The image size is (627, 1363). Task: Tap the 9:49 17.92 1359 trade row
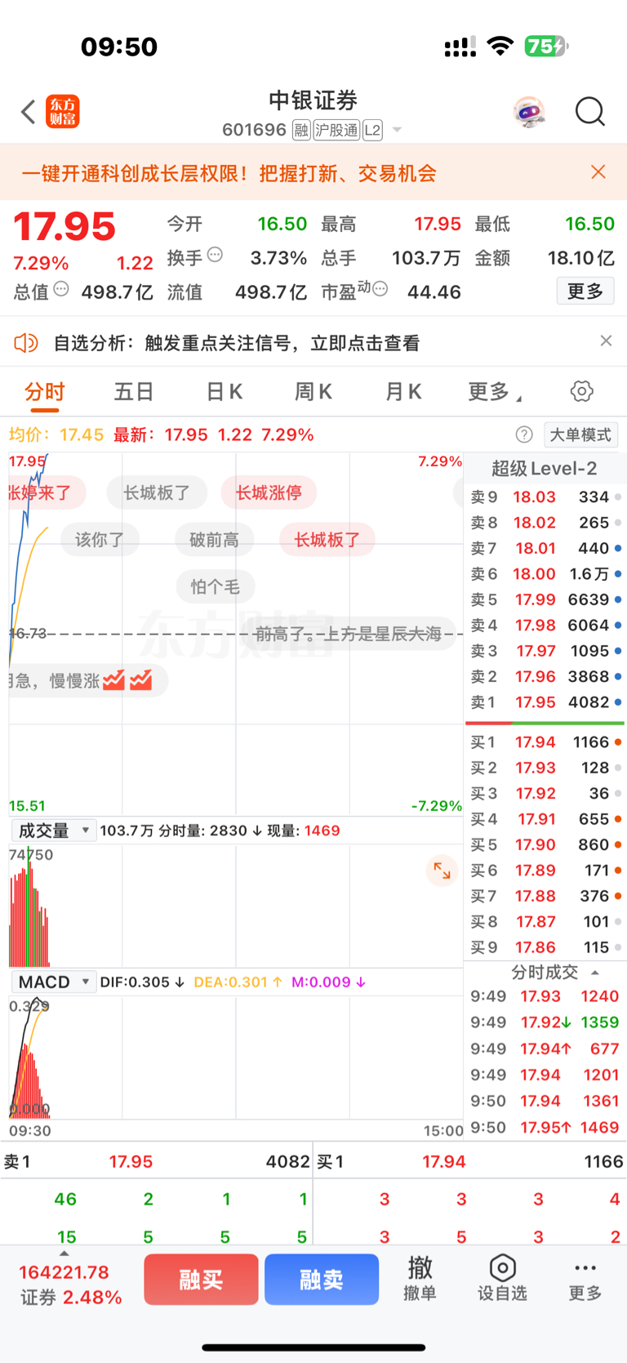(545, 1022)
